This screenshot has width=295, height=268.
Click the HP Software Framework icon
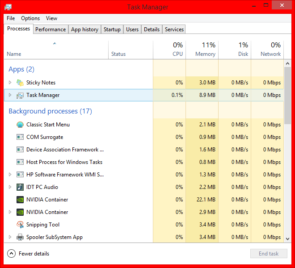20,175
